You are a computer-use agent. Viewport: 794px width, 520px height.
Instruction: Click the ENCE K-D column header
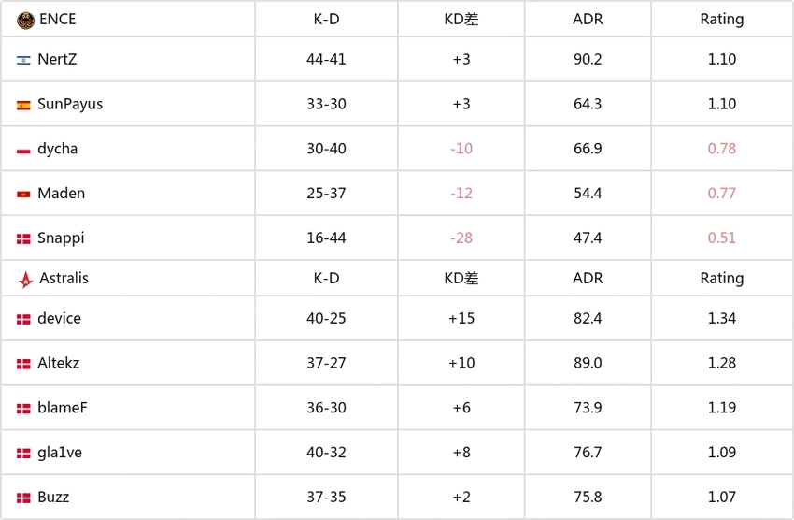coord(326,20)
